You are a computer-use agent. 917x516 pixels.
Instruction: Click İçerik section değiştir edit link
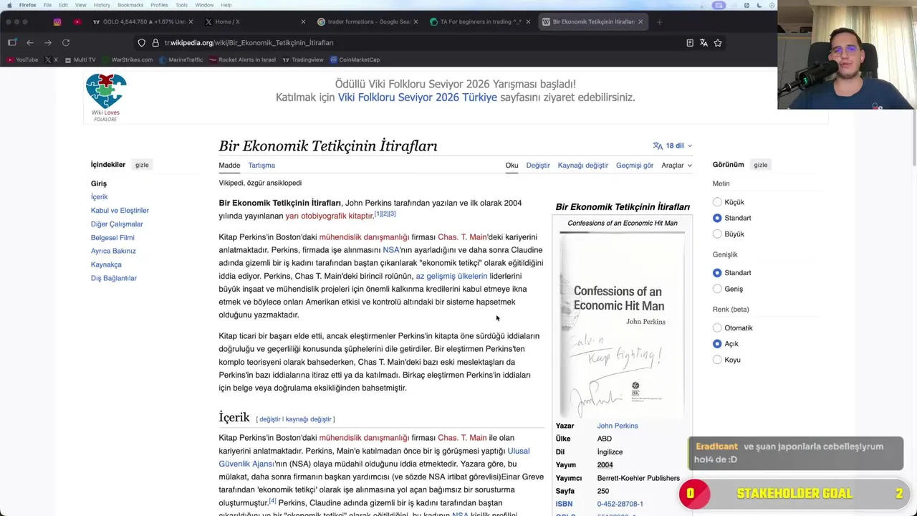point(269,419)
